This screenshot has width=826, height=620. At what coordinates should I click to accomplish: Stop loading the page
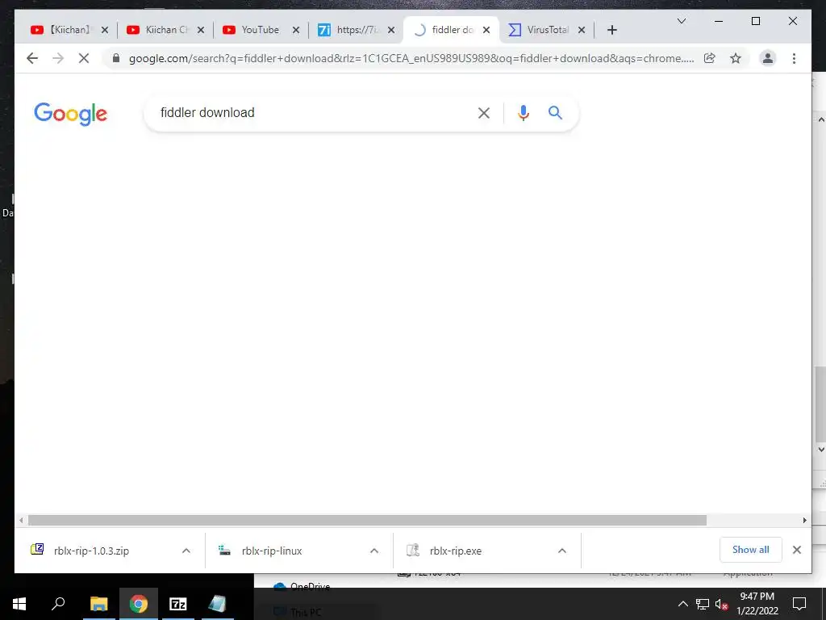click(84, 58)
